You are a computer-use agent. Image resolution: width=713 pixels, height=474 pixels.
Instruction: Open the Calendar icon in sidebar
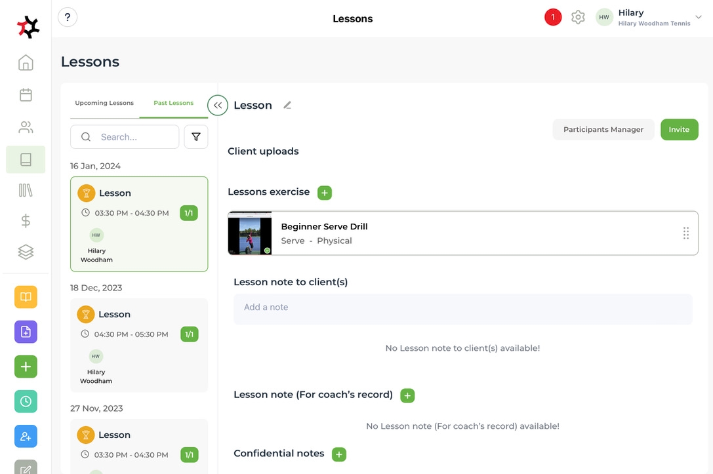[26, 95]
